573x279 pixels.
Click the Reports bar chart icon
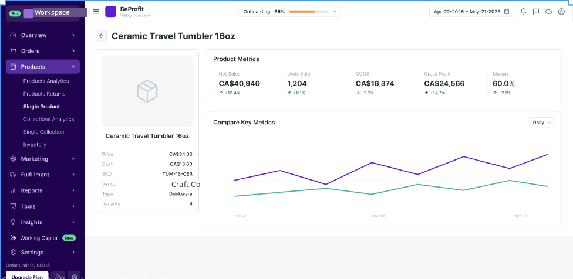pyautogui.click(x=14, y=190)
